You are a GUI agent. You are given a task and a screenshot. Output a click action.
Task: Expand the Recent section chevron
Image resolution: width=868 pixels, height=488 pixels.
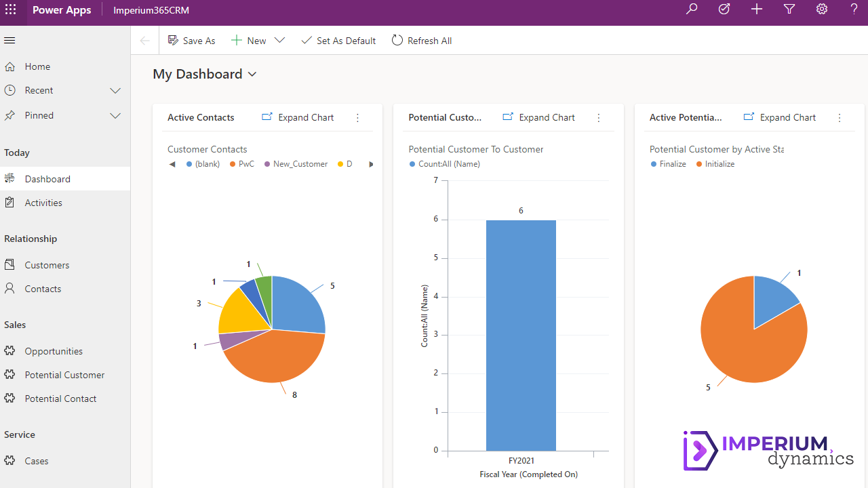[115, 90]
